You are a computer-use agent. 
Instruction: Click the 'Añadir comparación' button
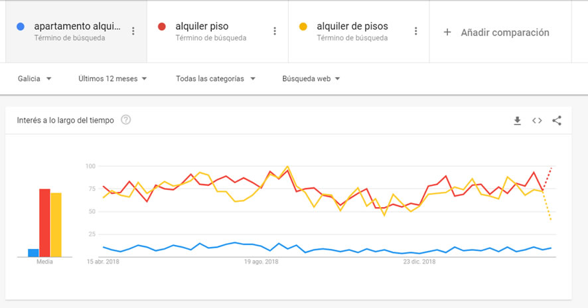(x=496, y=33)
